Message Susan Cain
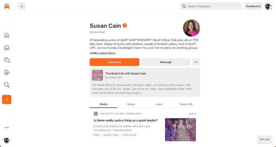Screen dimensions: 276x147 (x=166, y=62)
